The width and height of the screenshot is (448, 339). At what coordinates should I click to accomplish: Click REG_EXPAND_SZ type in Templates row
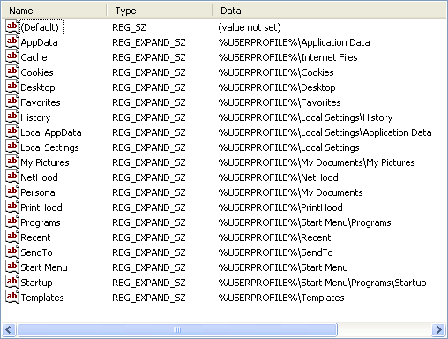point(149,298)
